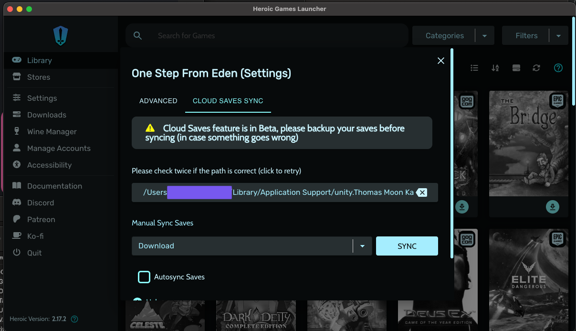Switch to the Advanced tab
This screenshot has height=331, width=576.
tap(158, 101)
